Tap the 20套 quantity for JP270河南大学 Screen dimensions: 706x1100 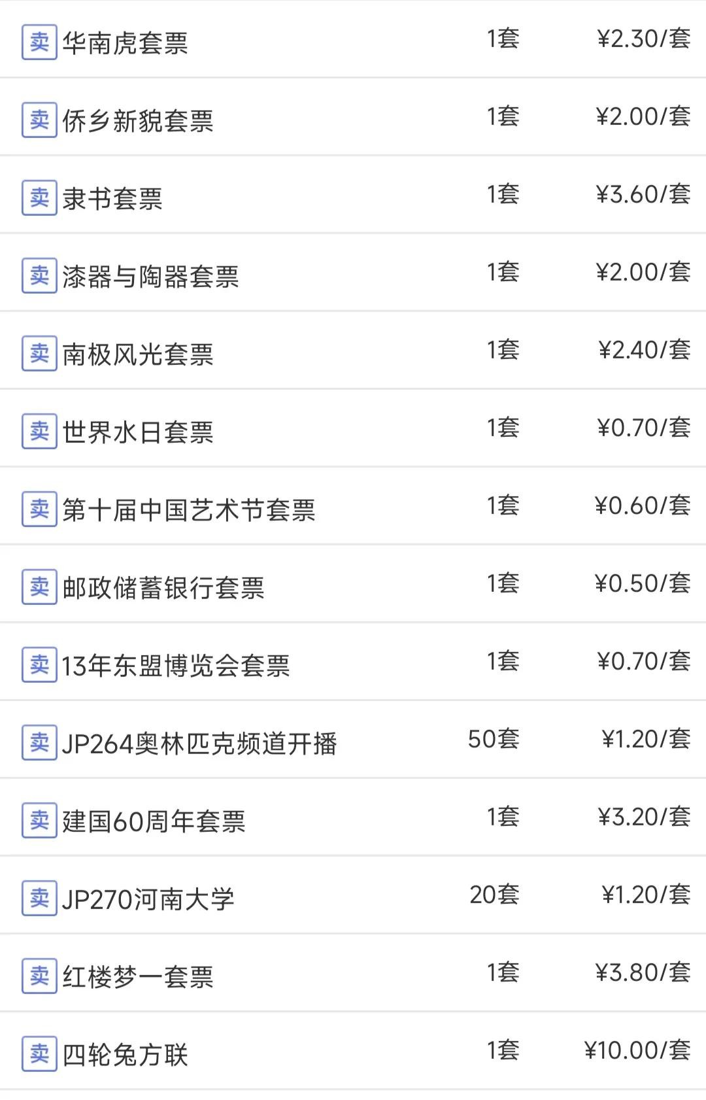(x=494, y=895)
